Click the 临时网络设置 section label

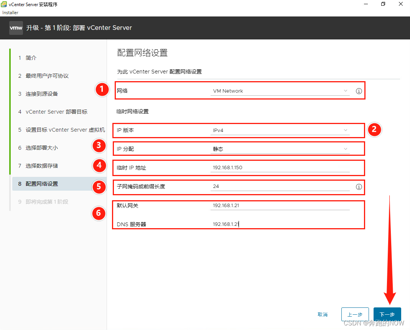tap(133, 111)
